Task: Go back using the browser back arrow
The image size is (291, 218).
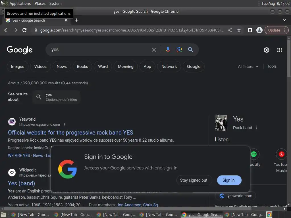Action: [6, 30]
